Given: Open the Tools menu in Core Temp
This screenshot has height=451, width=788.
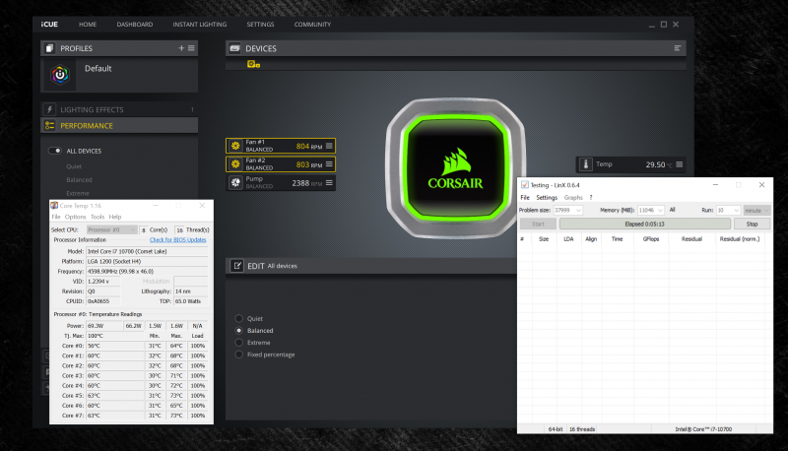Looking at the screenshot, I should click(x=98, y=217).
